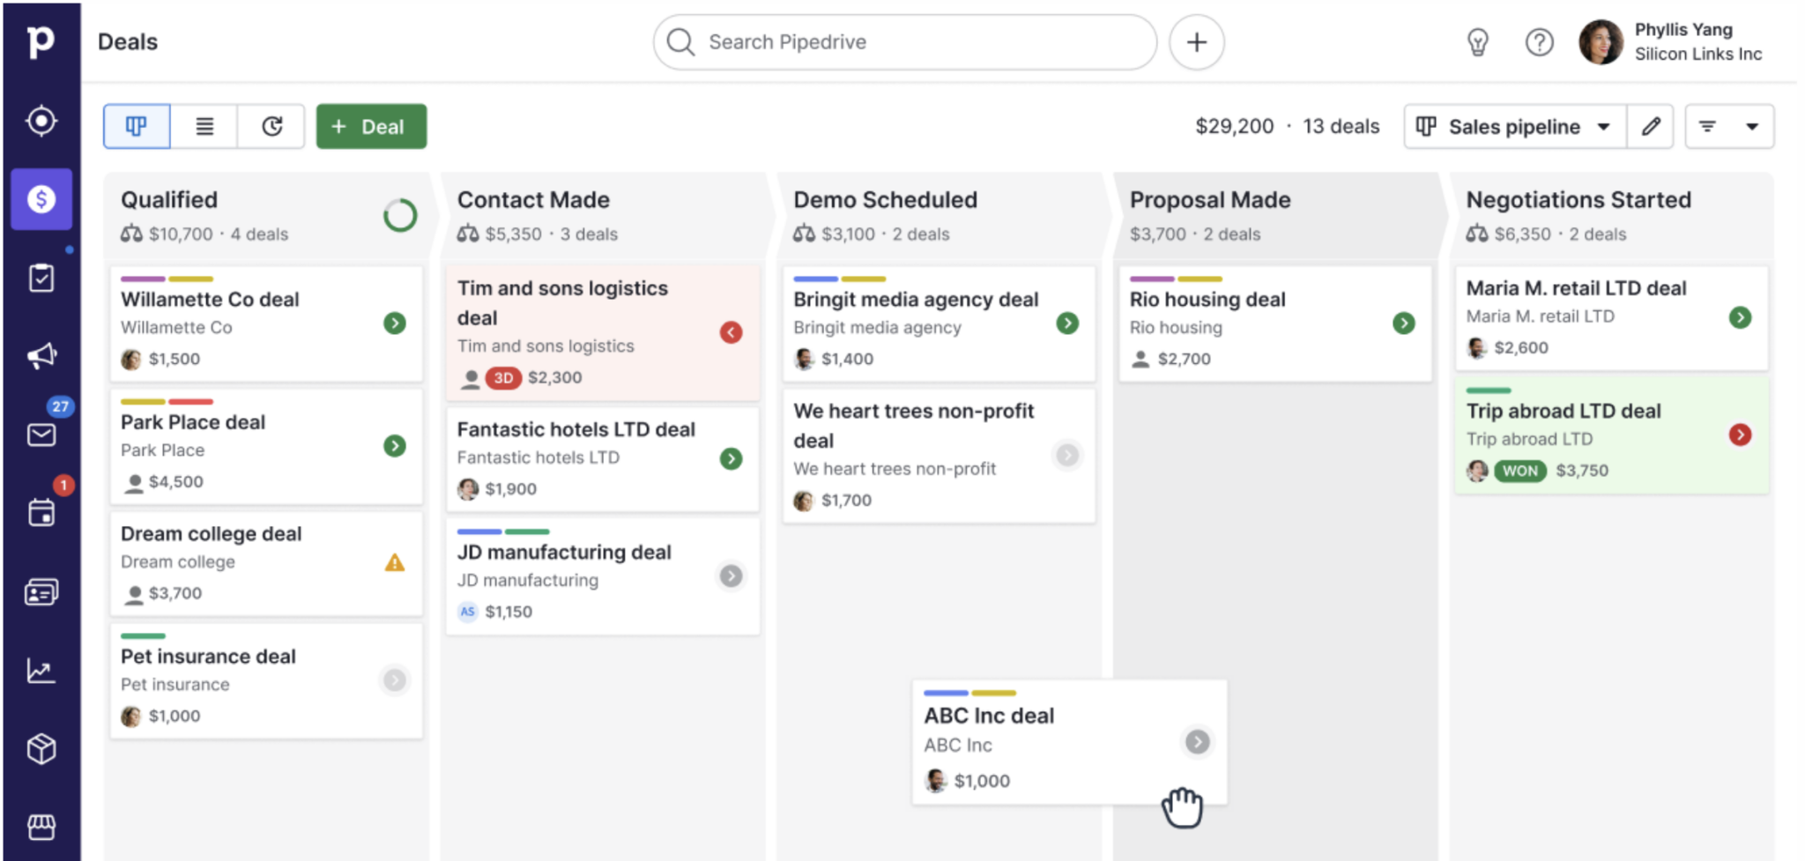The height and width of the screenshot is (861, 1805).
Task: Open Insights chart icon in sidebar
Action: pyautogui.click(x=41, y=671)
